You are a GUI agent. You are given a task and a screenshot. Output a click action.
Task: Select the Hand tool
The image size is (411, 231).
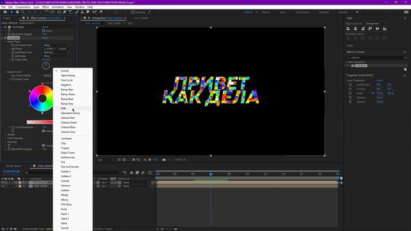coord(17,12)
